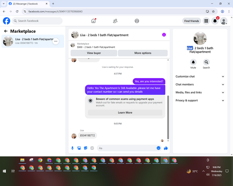
Task: Open the account profile avatar menu
Action: pos(224,21)
